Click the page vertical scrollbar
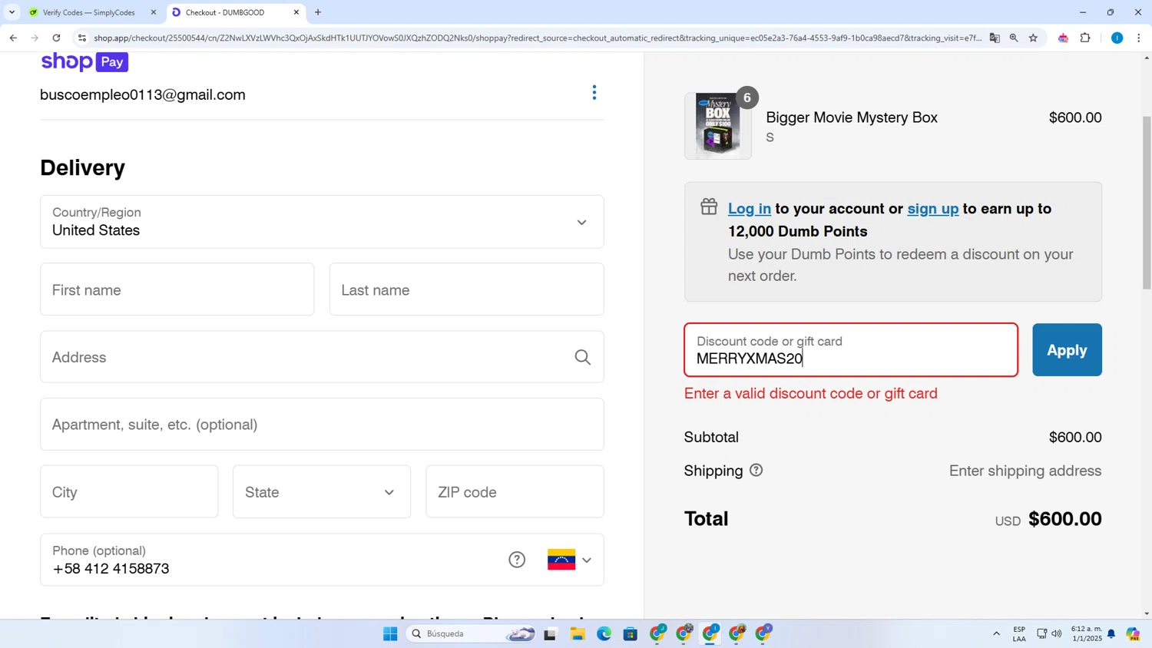Image resolution: width=1152 pixels, height=648 pixels. tap(1147, 203)
